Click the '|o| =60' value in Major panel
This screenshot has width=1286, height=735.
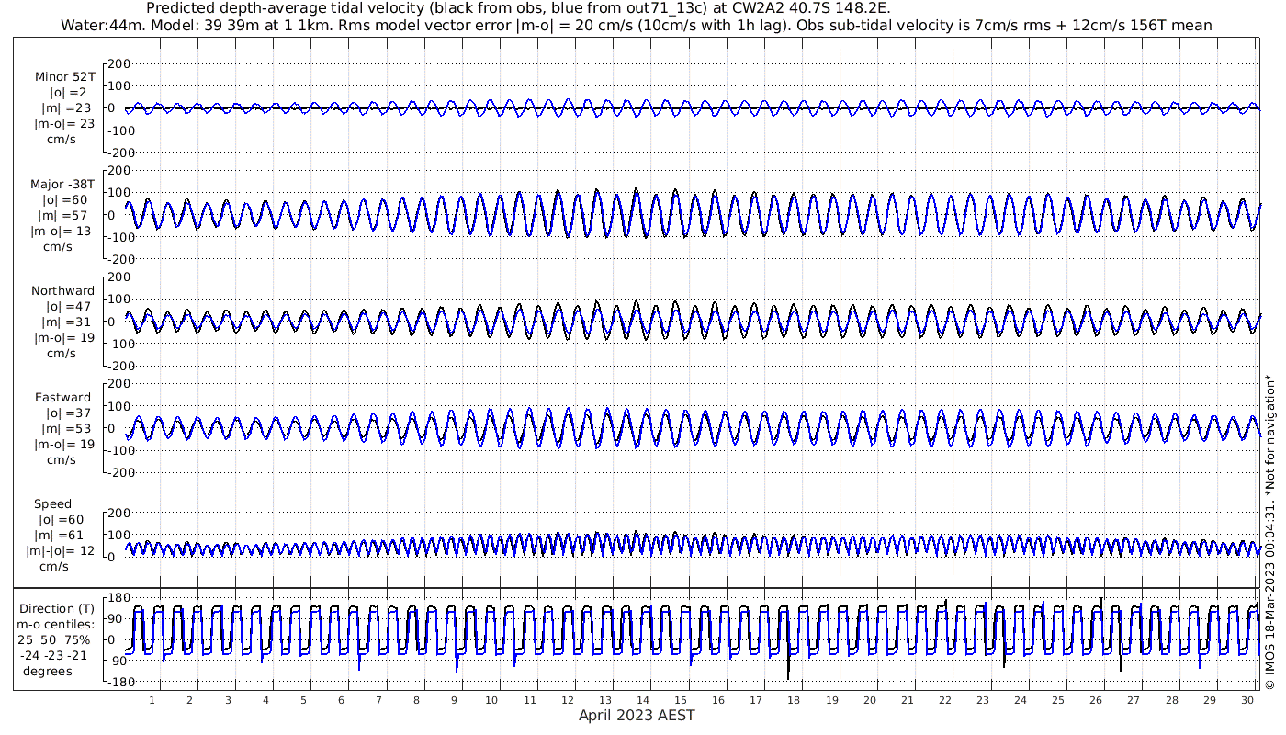pos(63,200)
